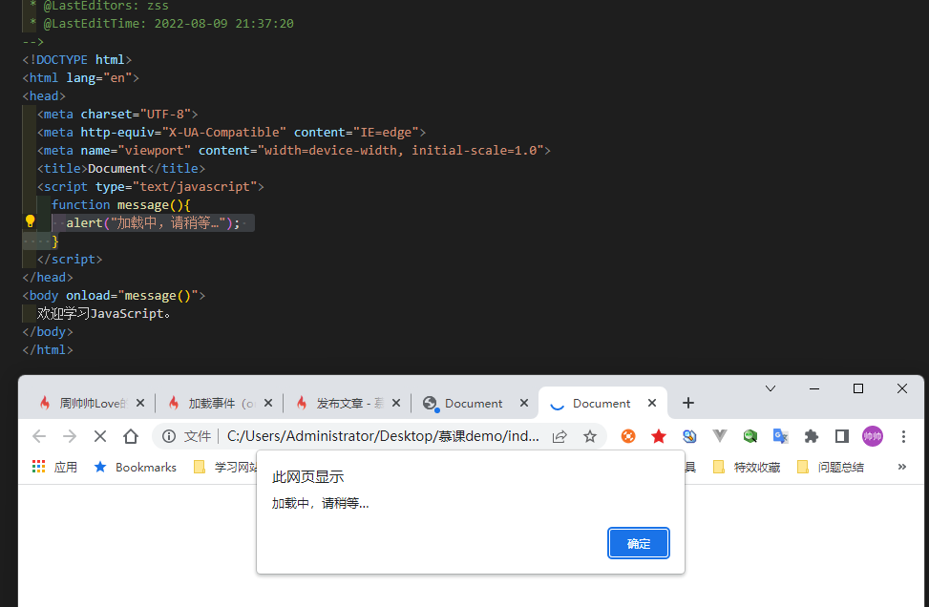Viewport: 929px width, 607px height.
Task: Click the stop loading X icon
Action: click(x=99, y=436)
